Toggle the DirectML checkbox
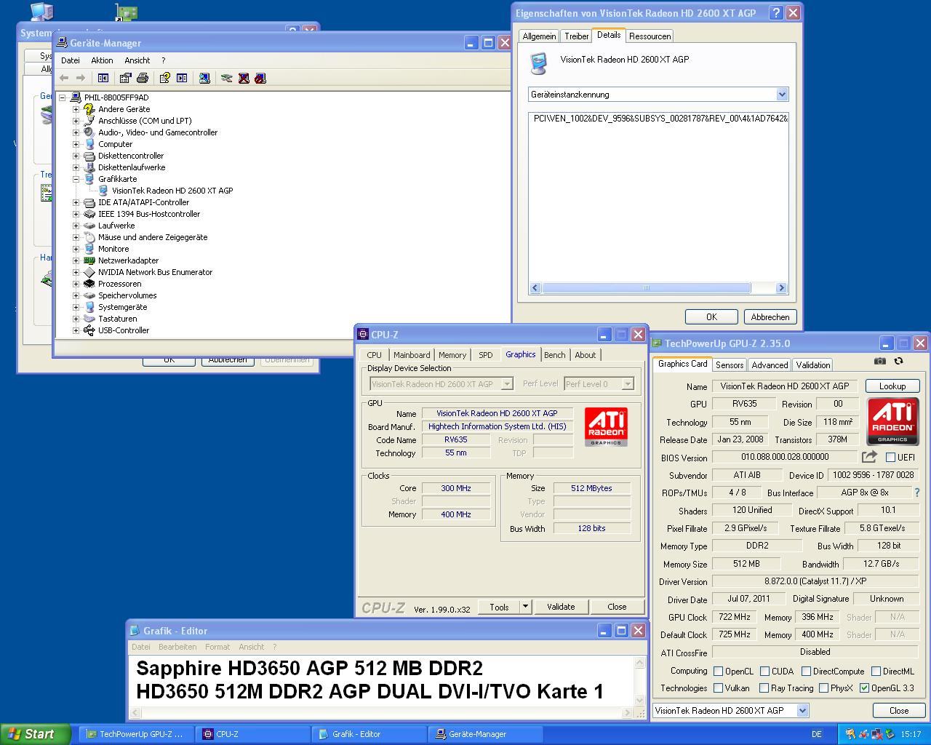Viewport: 931px width, 745px height. [x=876, y=672]
